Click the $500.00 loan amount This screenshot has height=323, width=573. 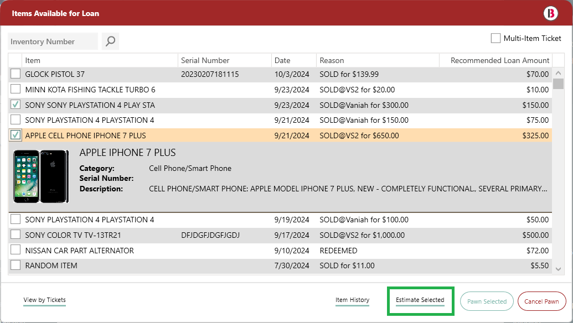[x=535, y=235]
